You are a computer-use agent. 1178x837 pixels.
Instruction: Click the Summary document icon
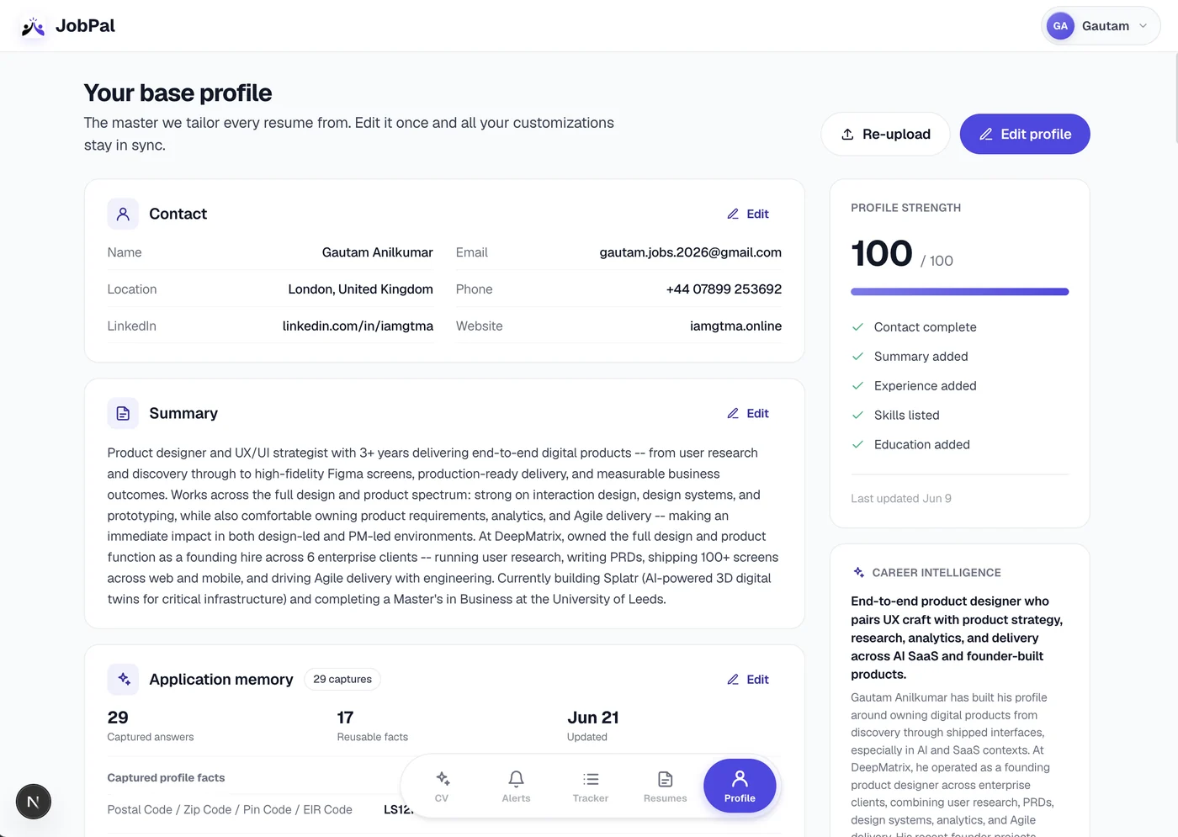coord(123,413)
